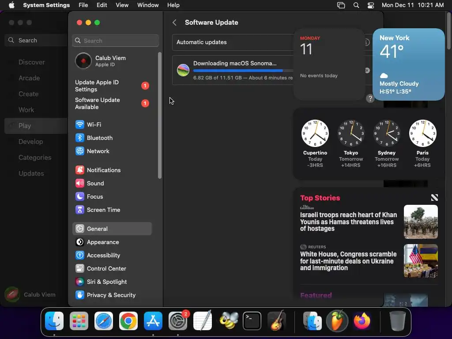
Task: Launch Firefox from the Dock
Action: [362, 321]
